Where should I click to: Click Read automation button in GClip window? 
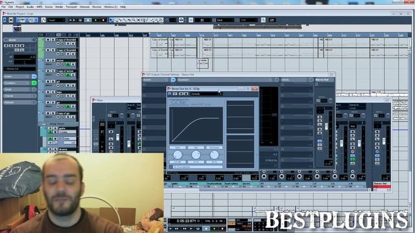coord(182,94)
